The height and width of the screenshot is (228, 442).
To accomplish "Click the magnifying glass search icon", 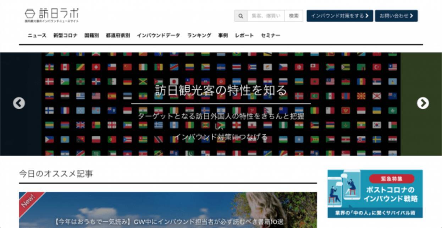I will click(241, 16).
